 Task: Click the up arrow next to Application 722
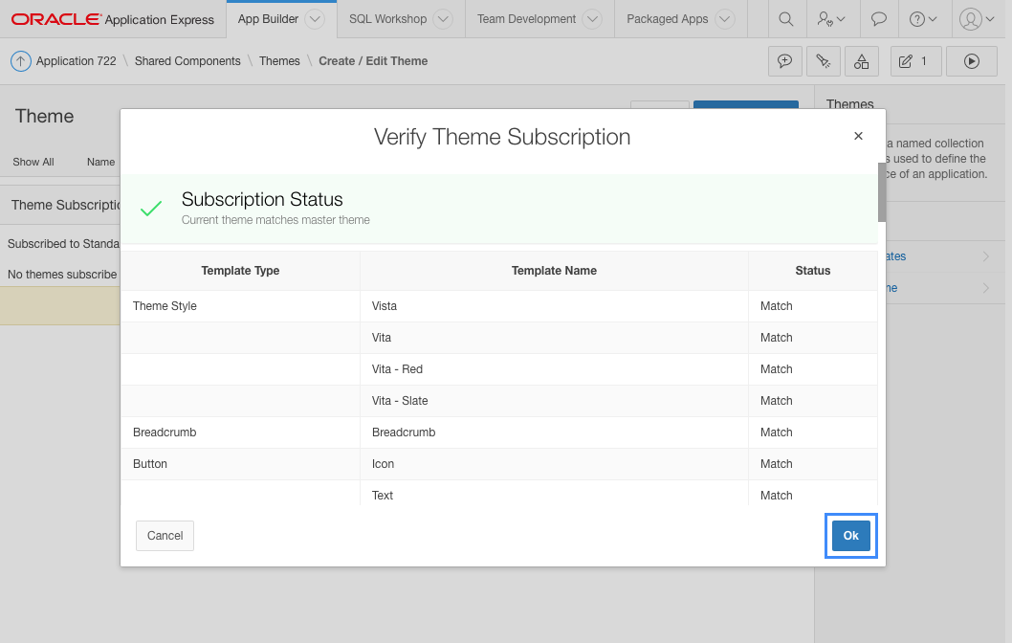click(21, 61)
